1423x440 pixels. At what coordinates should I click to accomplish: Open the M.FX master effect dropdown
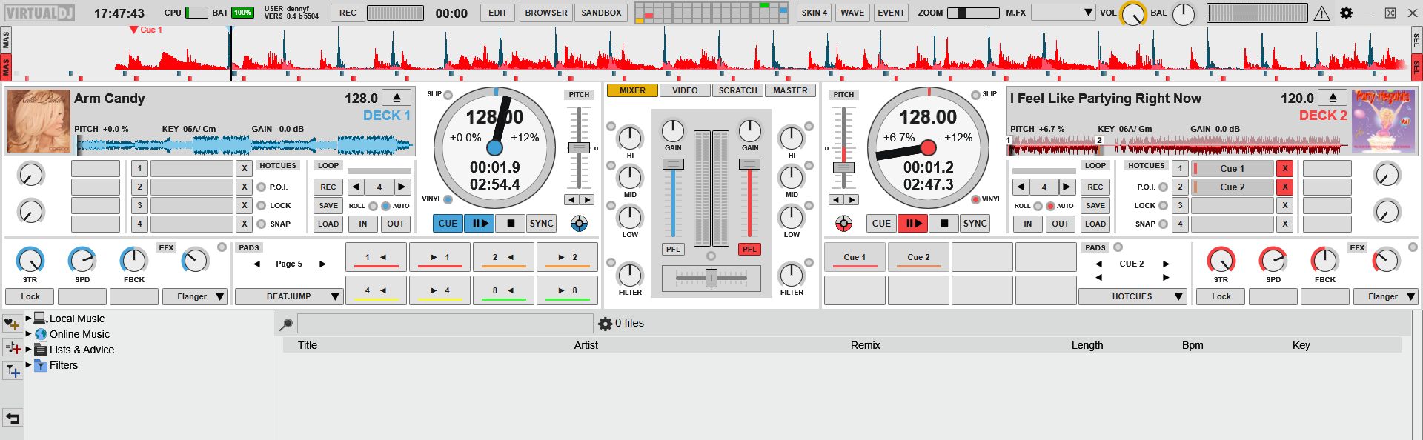click(1064, 13)
